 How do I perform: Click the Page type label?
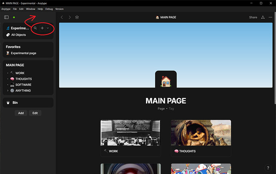point(161,109)
